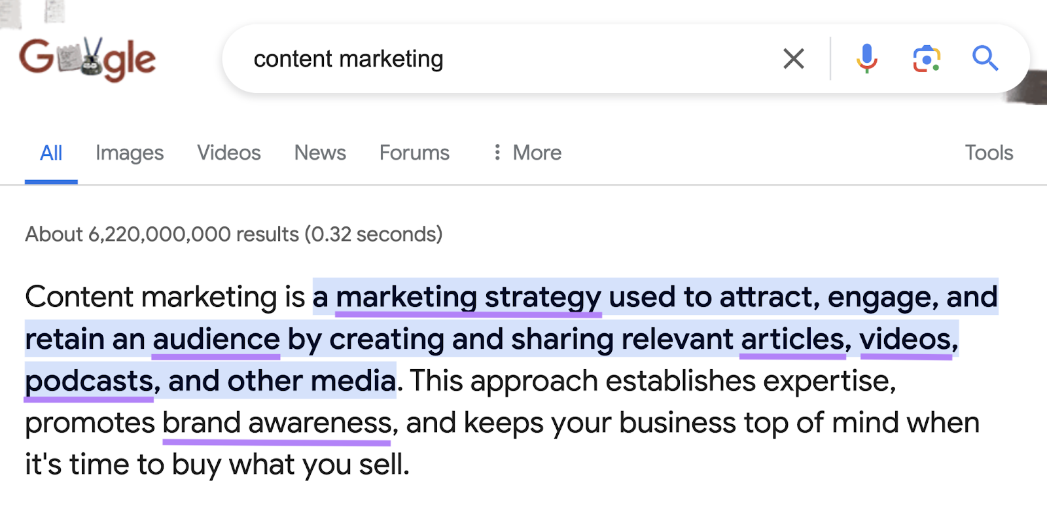The image size is (1047, 506).
Task: Select the All results tab
Action: (x=51, y=153)
